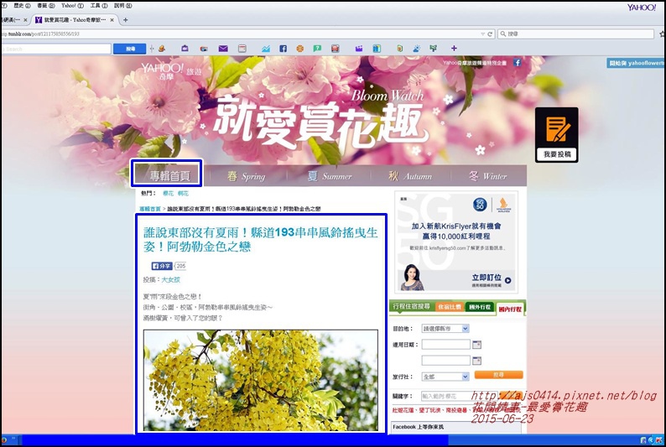The width and height of the screenshot is (666, 447).
Task: Click the Facebook 分享 share button
Action: (x=162, y=266)
